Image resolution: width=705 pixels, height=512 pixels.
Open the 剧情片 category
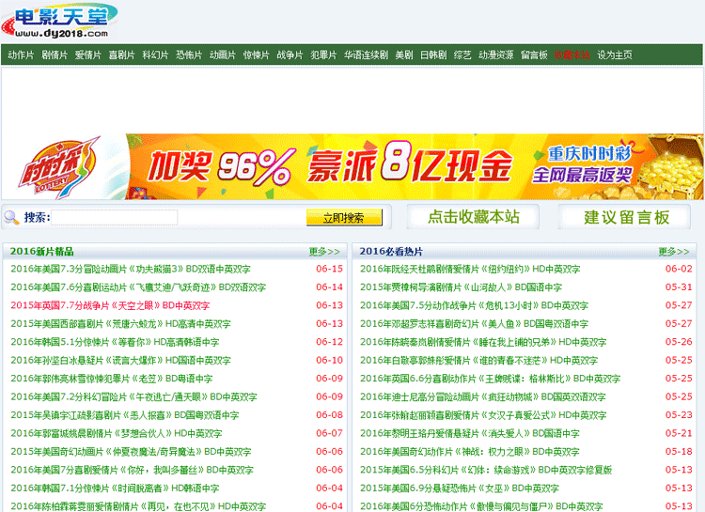point(55,54)
